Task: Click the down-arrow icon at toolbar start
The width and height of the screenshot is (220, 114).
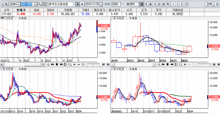Action: coord(2,4)
